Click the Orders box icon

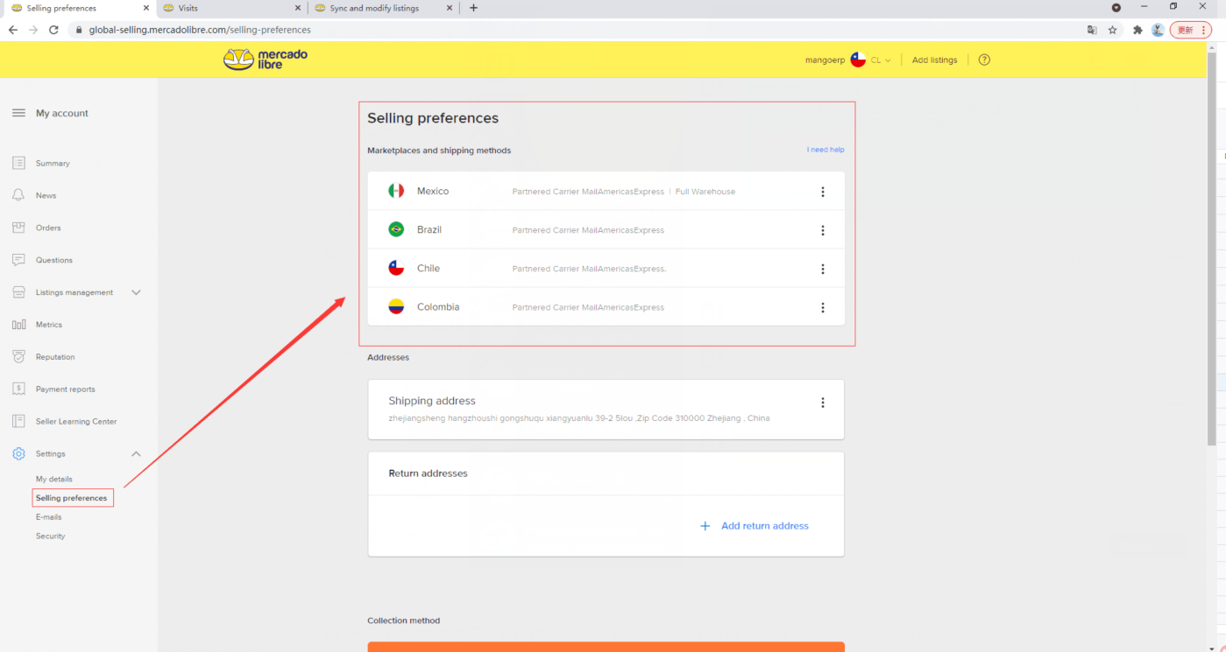(18, 228)
